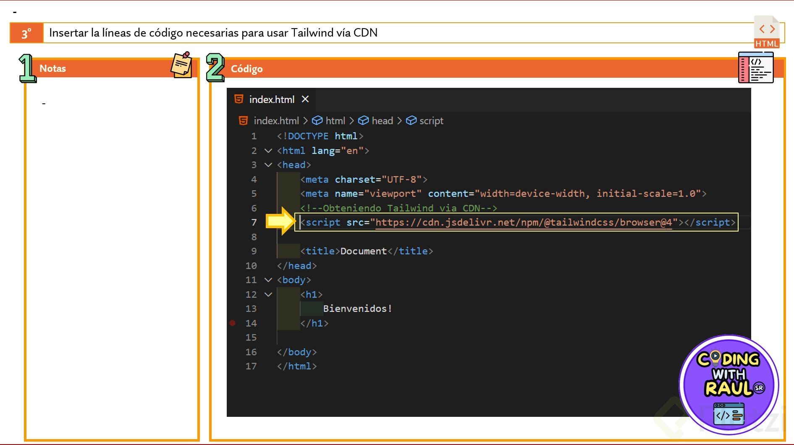Select the index.html tab label
The width and height of the screenshot is (794, 445).
pyautogui.click(x=272, y=100)
